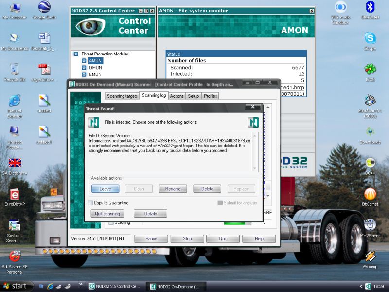Open the Recycle Bin
389x292 pixels.
coord(15,69)
